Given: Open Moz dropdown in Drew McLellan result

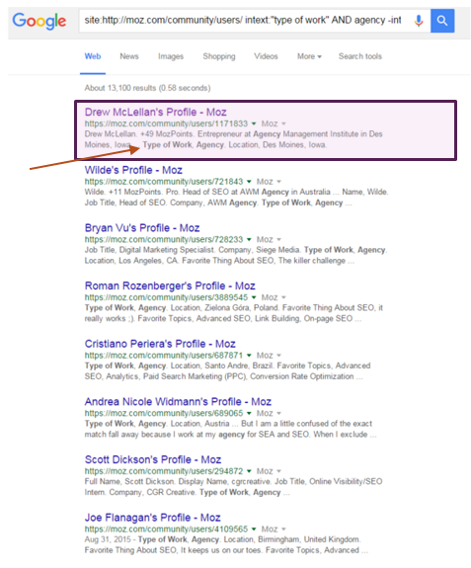Looking at the screenshot, I should tap(274, 123).
